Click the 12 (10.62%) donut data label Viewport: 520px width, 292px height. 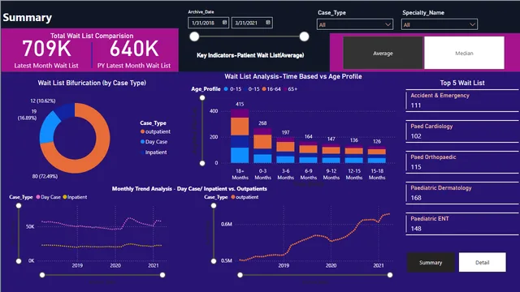pyautogui.click(x=43, y=101)
